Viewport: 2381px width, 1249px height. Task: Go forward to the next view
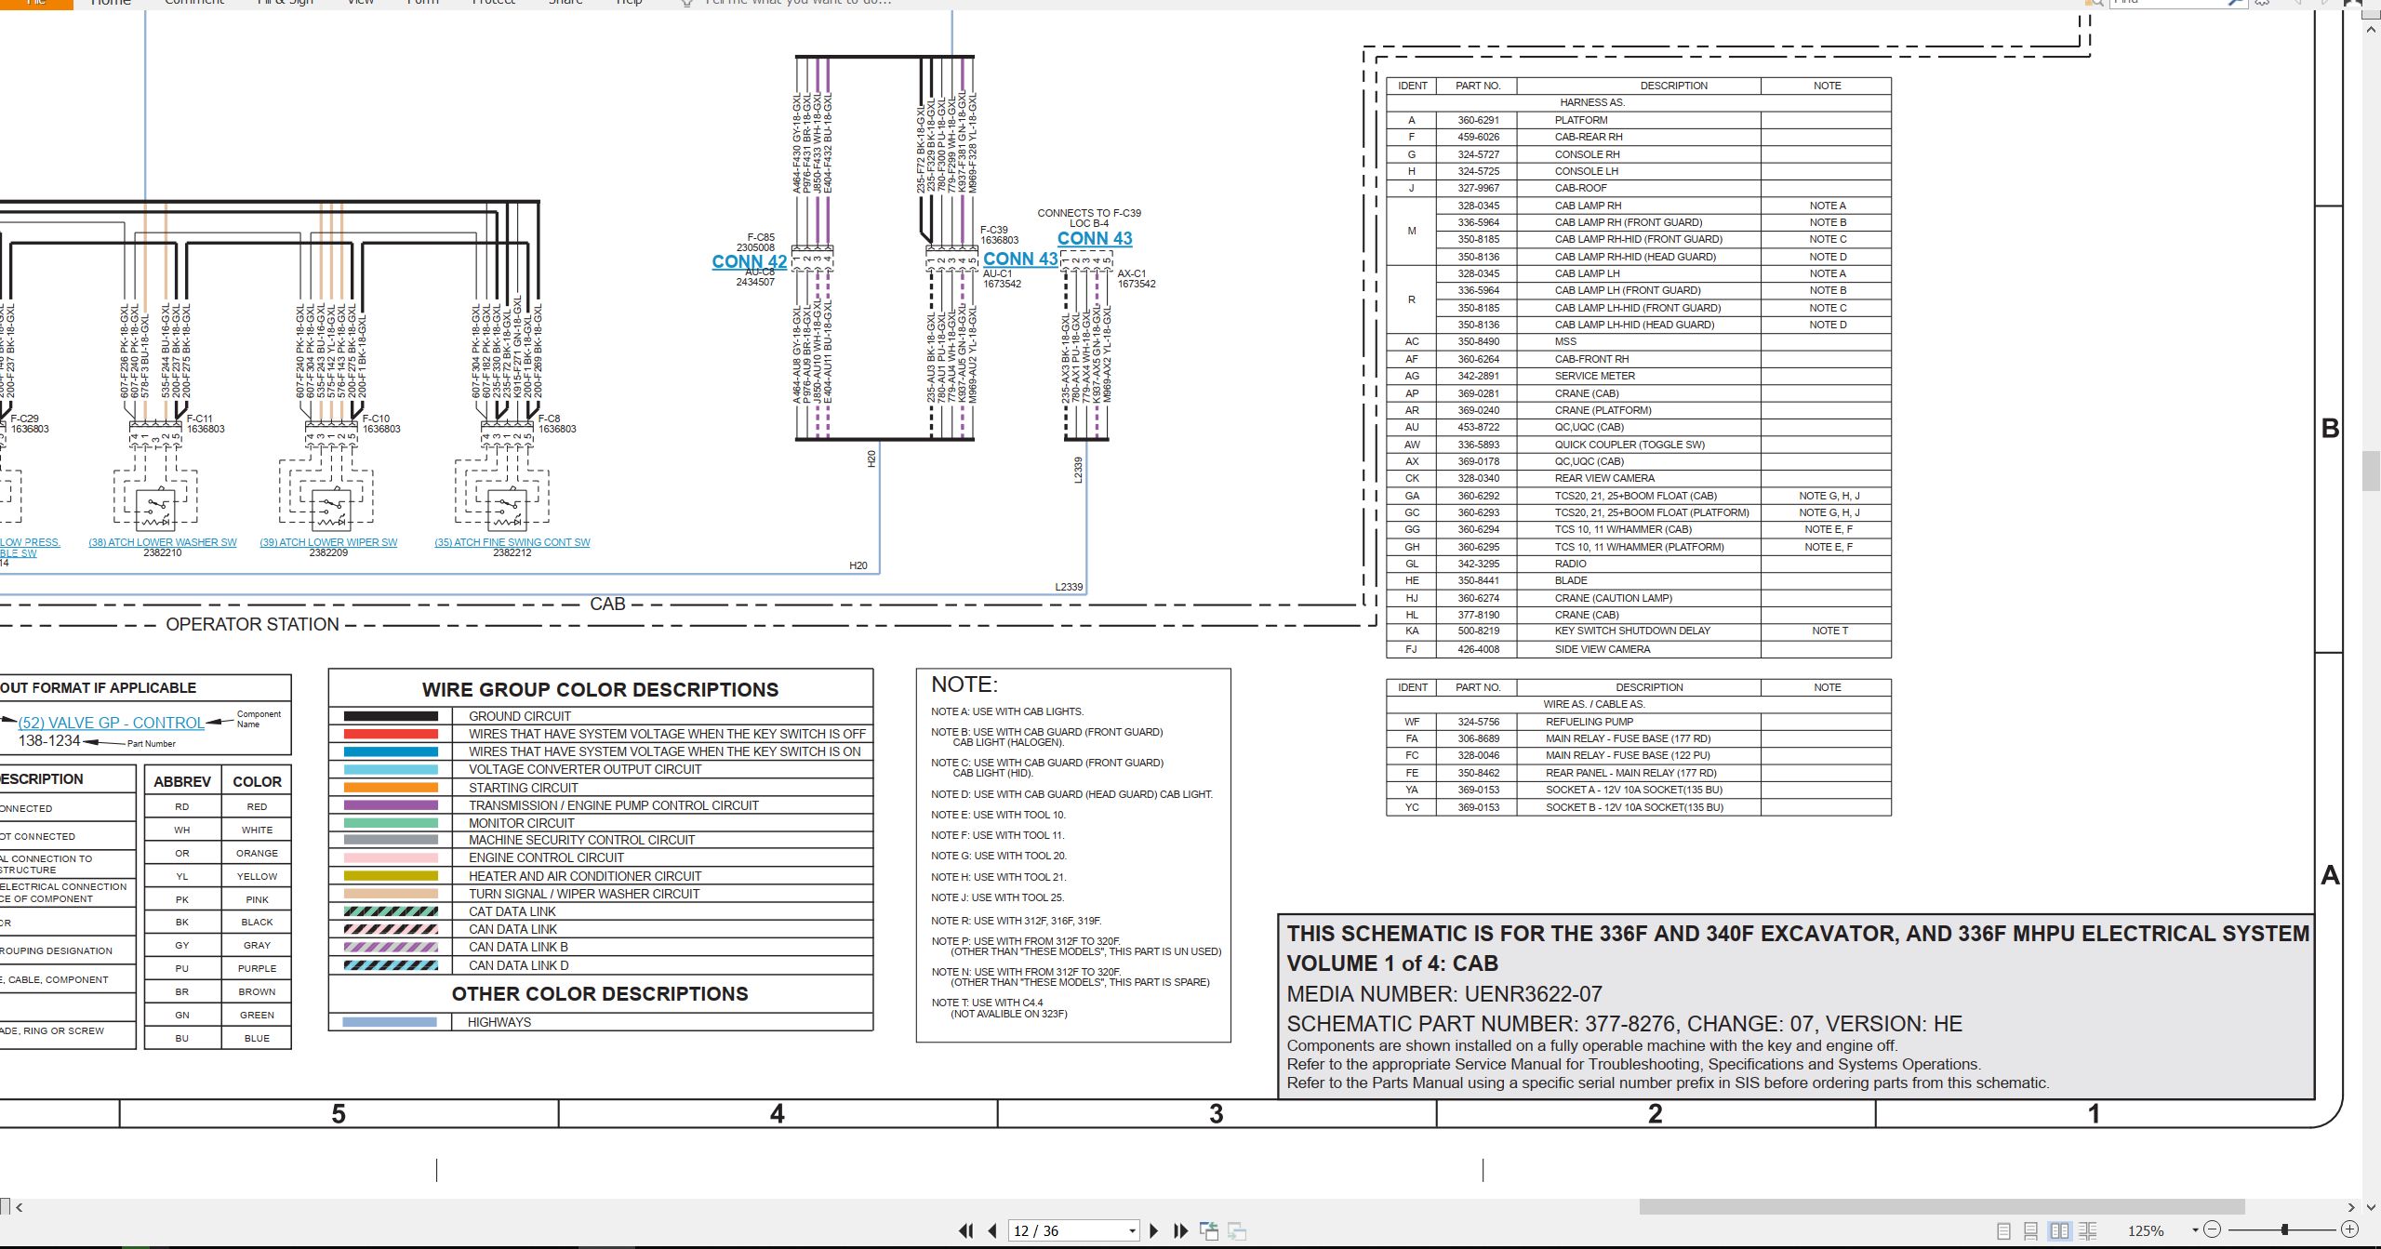(x=1237, y=1230)
